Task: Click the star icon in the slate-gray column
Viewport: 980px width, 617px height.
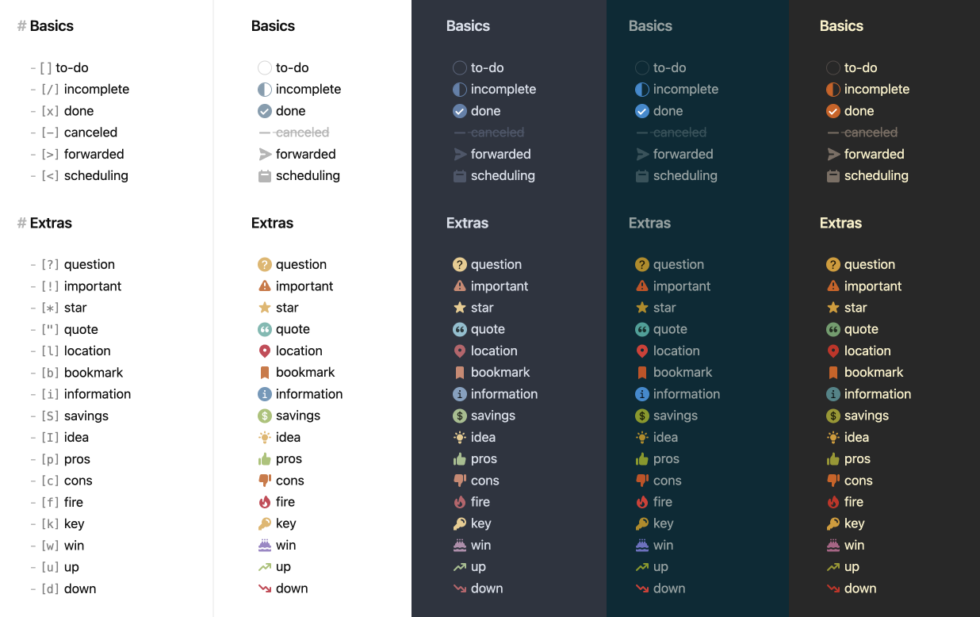Action: click(460, 308)
